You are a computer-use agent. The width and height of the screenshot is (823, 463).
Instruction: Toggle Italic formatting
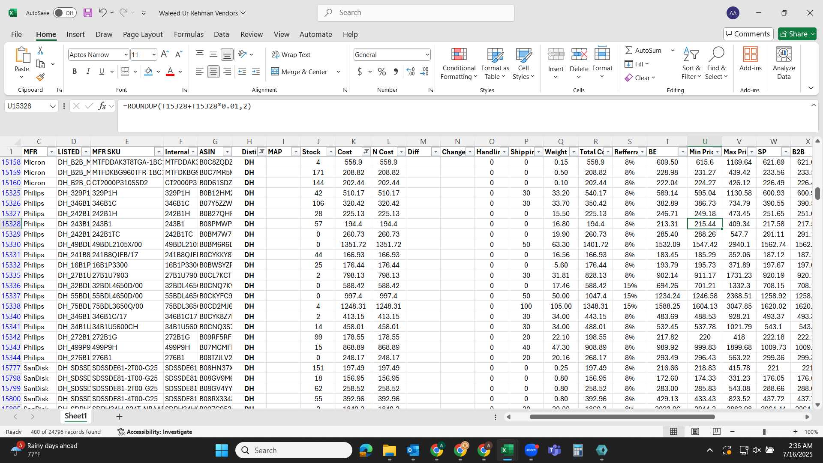pos(88,72)
